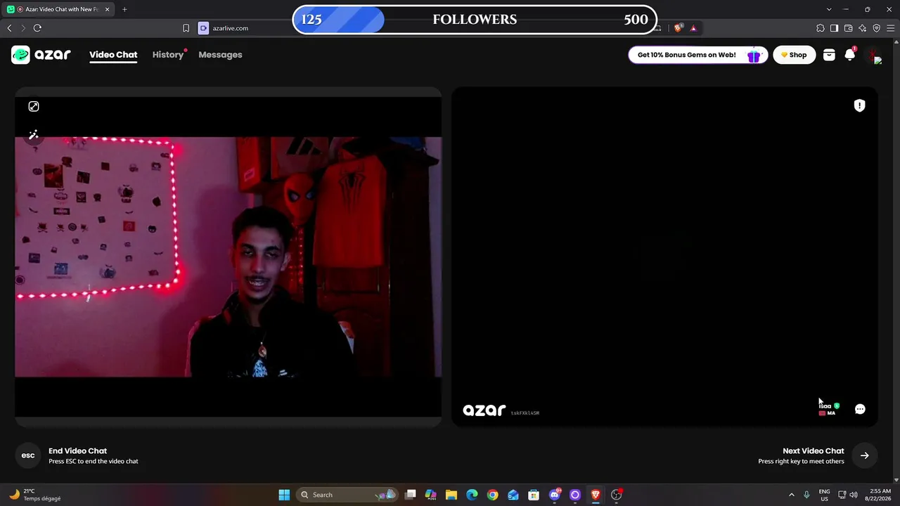Go to the Messages tab
This screenshot has height=506, width=900.
click(220, 55)
